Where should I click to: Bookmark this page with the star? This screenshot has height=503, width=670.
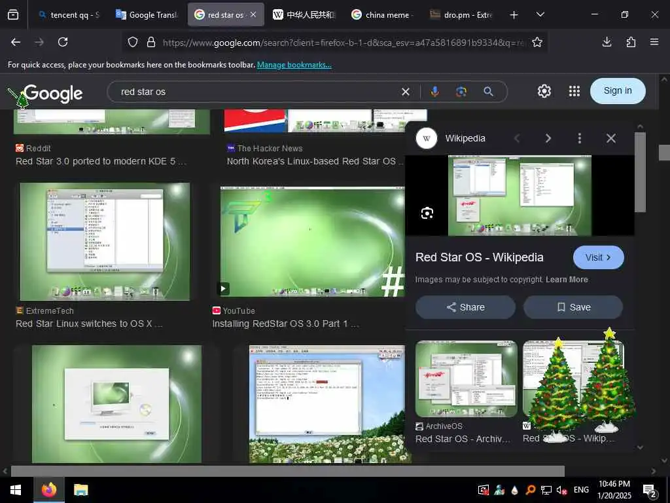click(537, 43)
